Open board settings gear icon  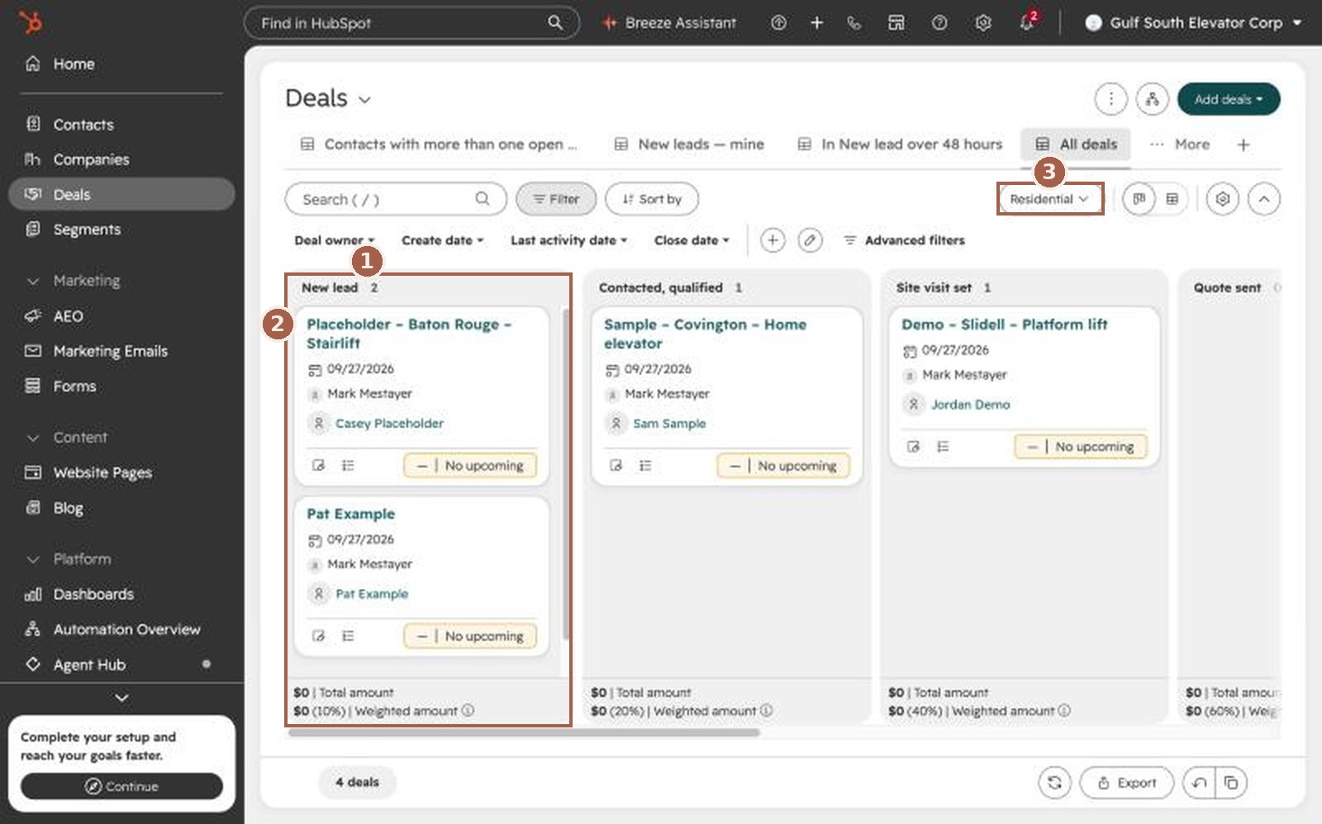(1223, 199)
